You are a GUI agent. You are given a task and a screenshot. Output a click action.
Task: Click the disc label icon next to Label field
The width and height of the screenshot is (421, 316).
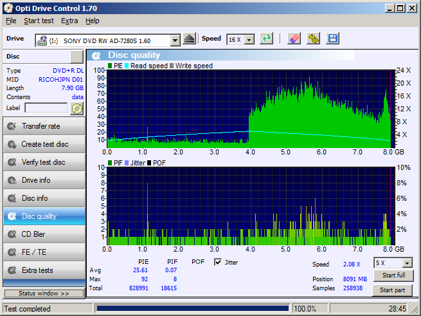76,108
